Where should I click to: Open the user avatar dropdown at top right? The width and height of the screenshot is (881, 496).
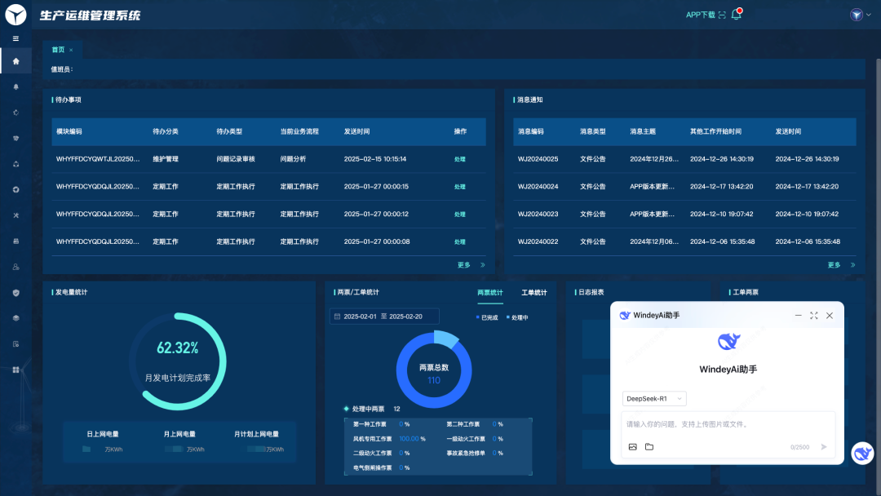[x=861, y=15]
